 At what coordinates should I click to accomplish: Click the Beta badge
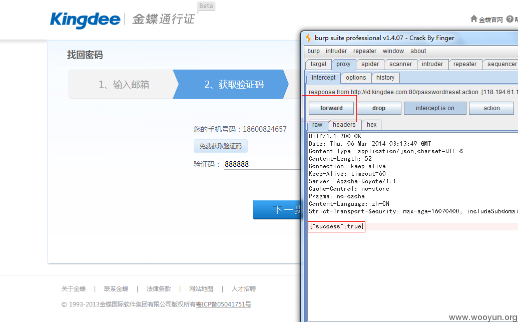206,6
